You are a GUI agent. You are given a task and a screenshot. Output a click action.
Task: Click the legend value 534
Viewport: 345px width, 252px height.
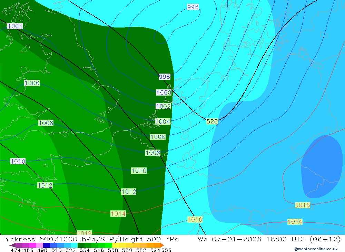(85, 250)
